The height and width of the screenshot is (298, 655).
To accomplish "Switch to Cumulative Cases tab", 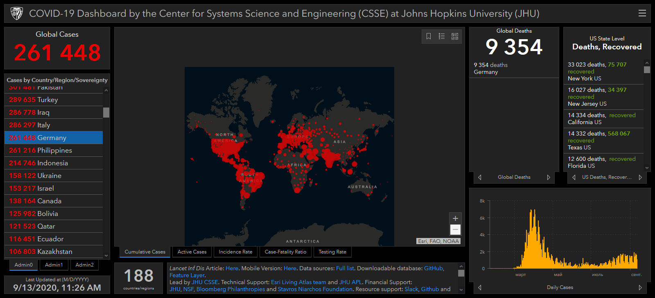I will click(145, 252).
